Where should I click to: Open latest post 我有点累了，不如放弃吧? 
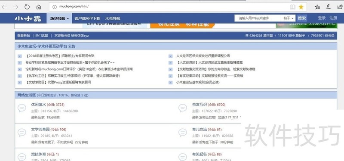[55, 142]
